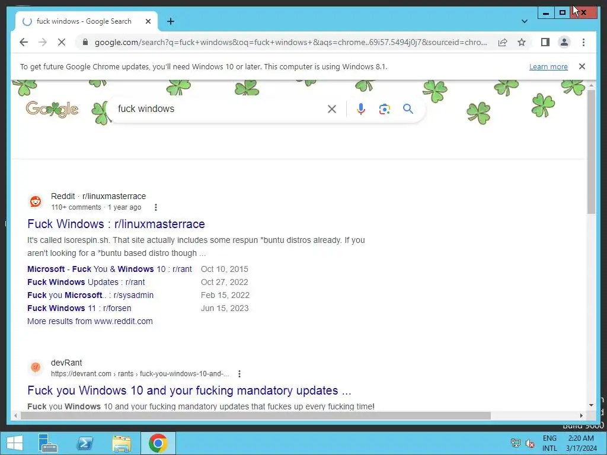Viewport: 607px width, 455px height.
Task: Open the Learn more link in update bar
Action: pos(548,66)
